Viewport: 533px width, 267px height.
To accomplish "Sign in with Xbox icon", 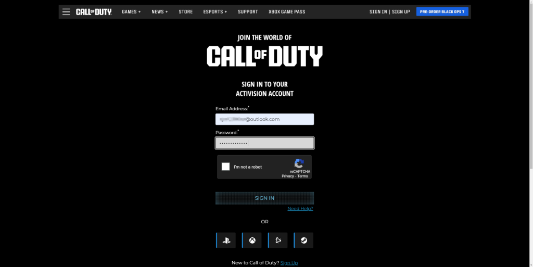I will coord(252,240).
